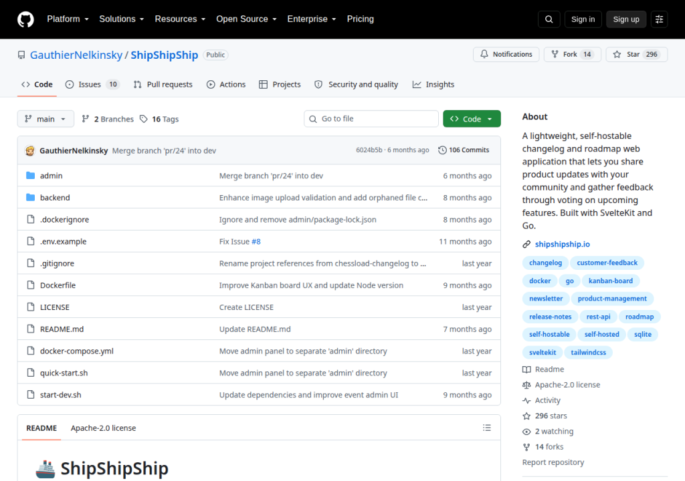Open issue #8 link in commit message
This screenshot has width=685, height=481.
point(256,241)
